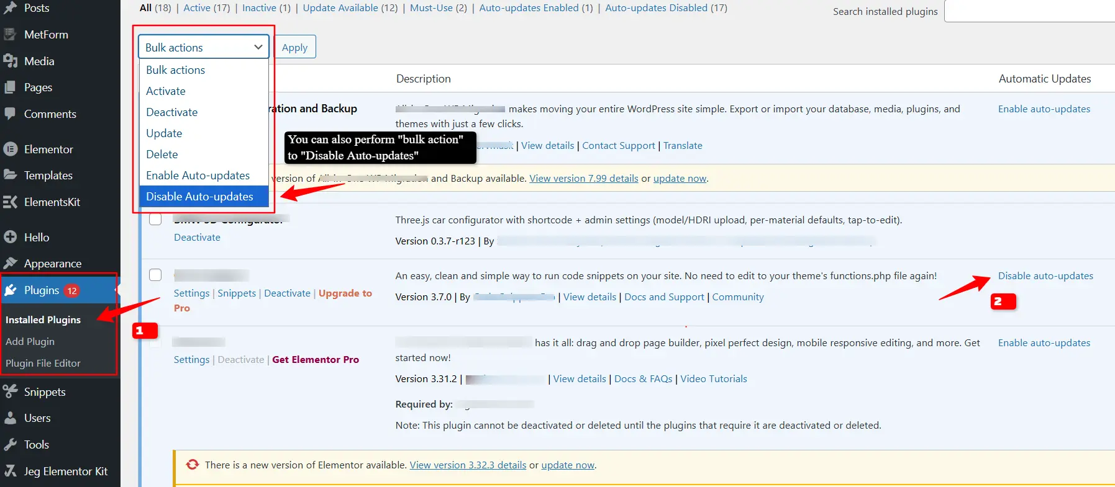Screen dimensions: 1115x487
Task: Filter plugins by Active (17)
Action: point(207,8)
